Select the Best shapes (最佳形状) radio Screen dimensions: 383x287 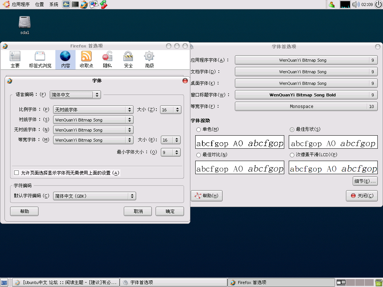coord(292,130)
